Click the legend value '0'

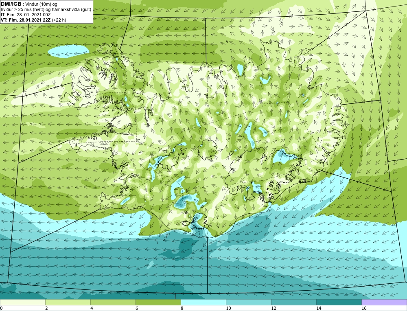1,308
